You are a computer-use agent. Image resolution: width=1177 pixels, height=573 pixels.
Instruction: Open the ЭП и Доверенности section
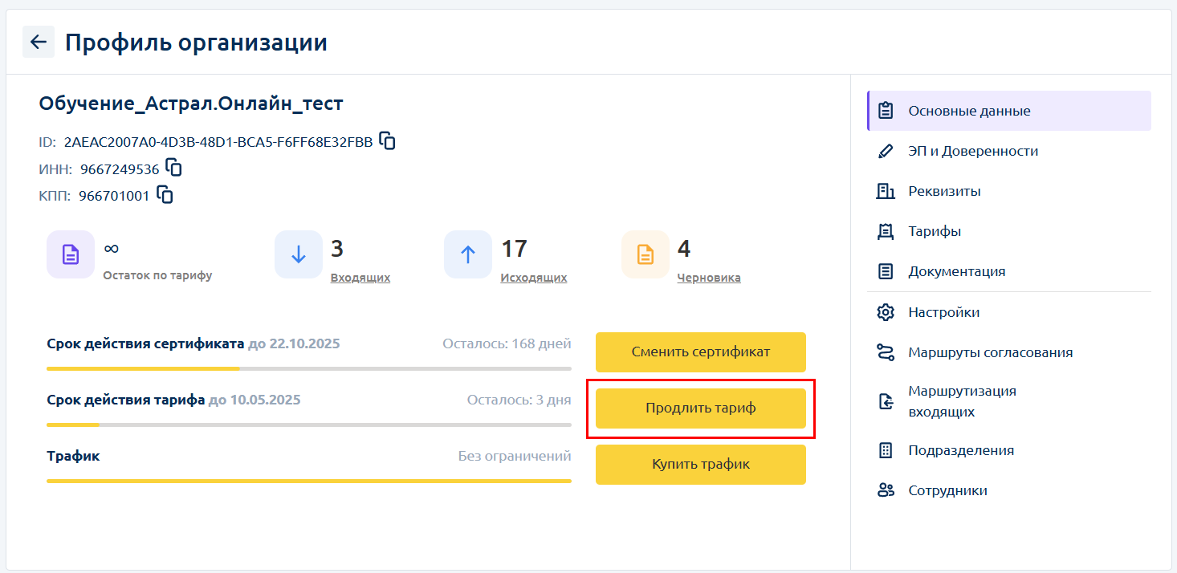click(x=1009, y=151)
